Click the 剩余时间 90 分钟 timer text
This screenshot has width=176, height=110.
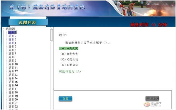pos(149,25)
